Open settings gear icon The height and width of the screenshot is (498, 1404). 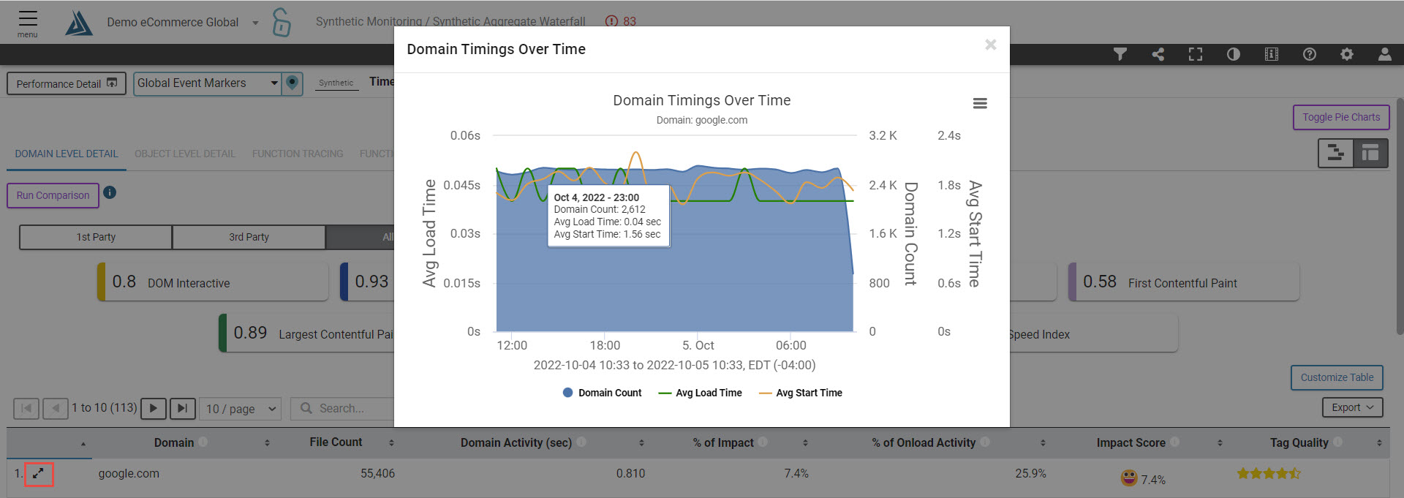click(1347, 54)
